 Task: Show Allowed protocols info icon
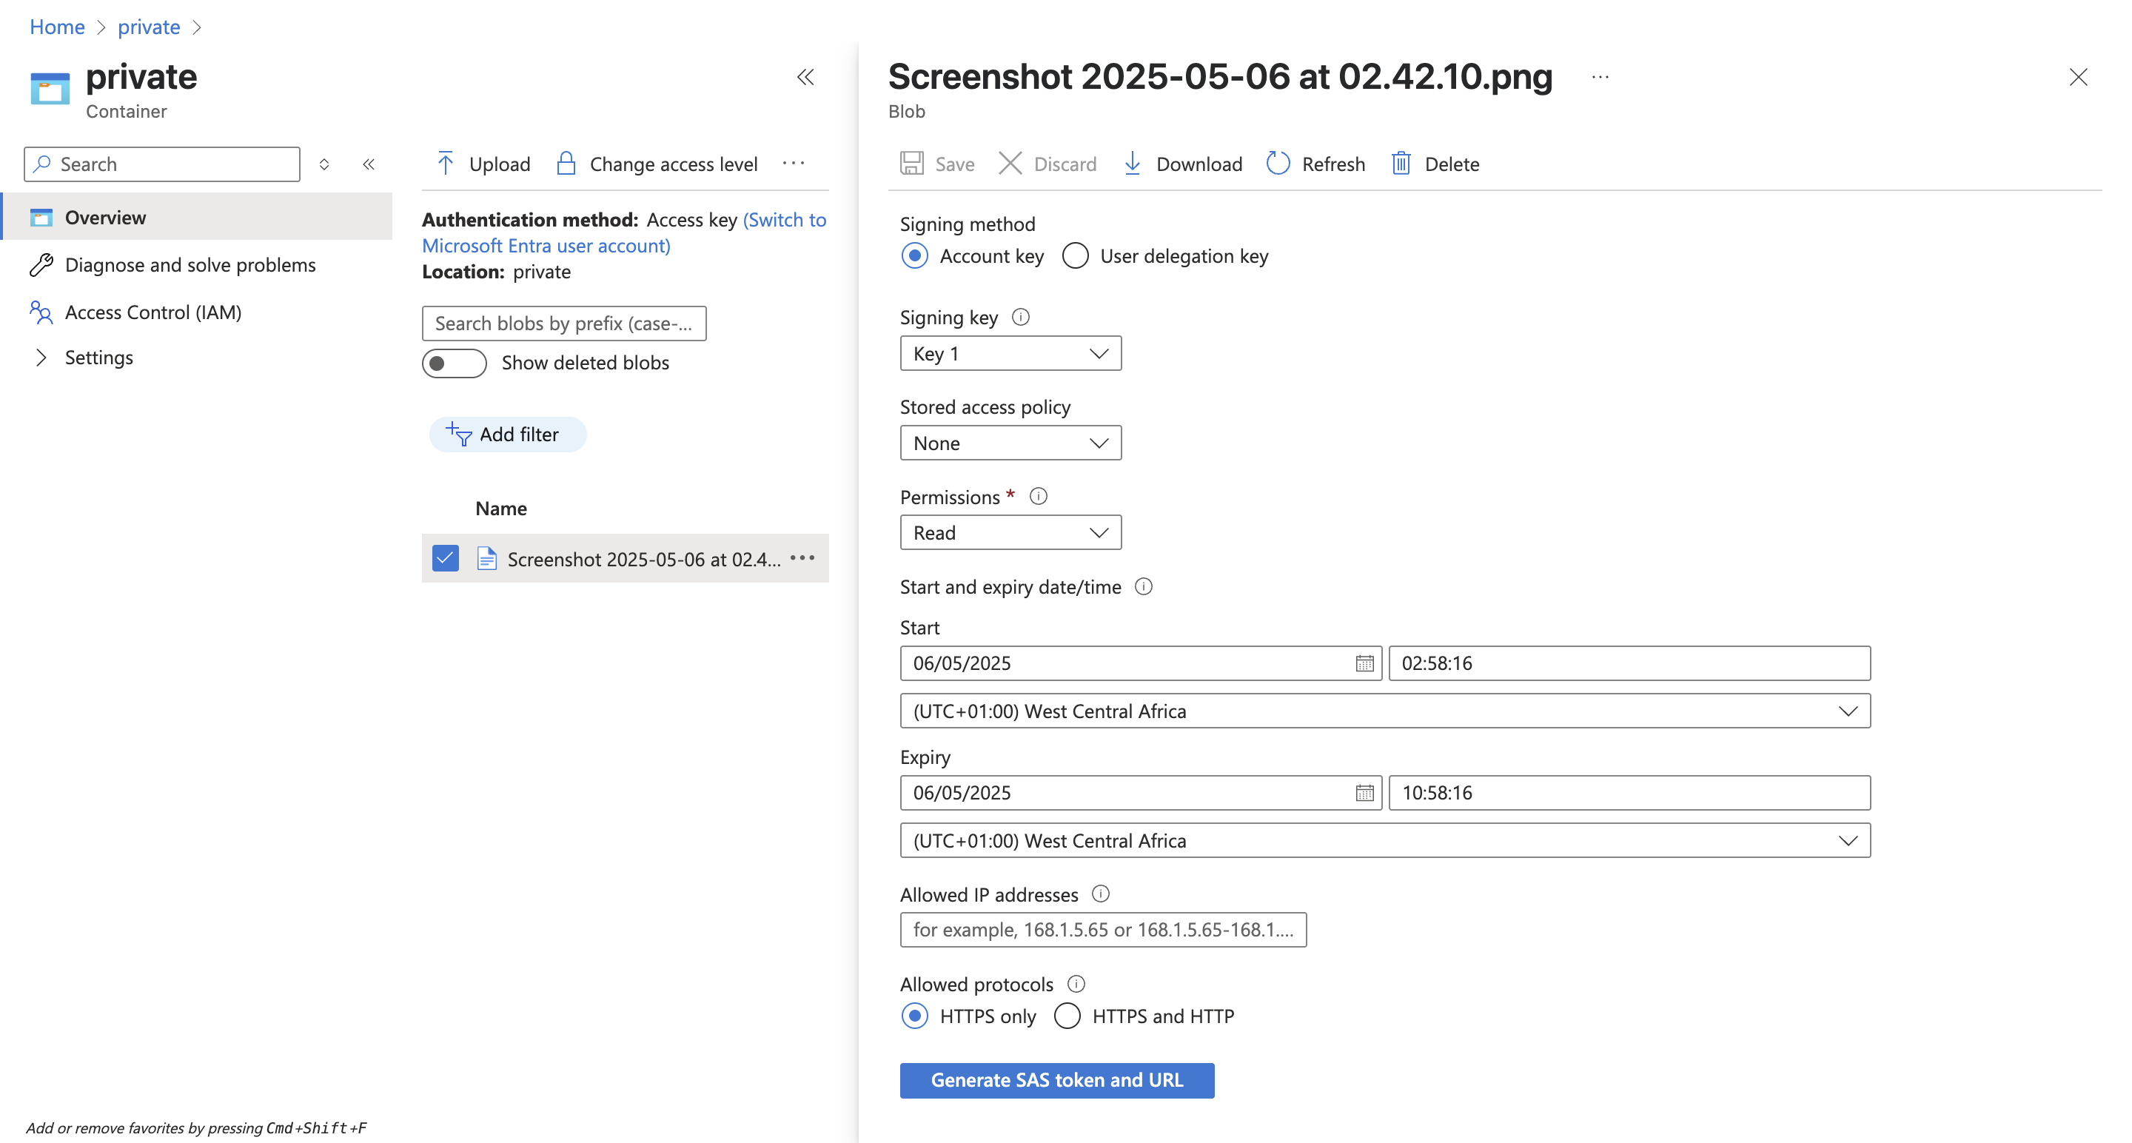(x=1076, y=983)
